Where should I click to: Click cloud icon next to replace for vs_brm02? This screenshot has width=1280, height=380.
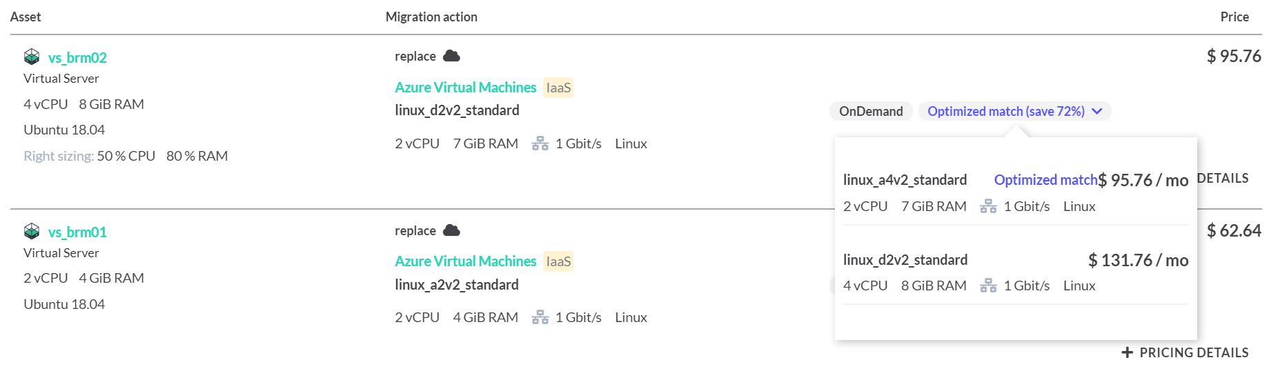[x=452, y=56]
